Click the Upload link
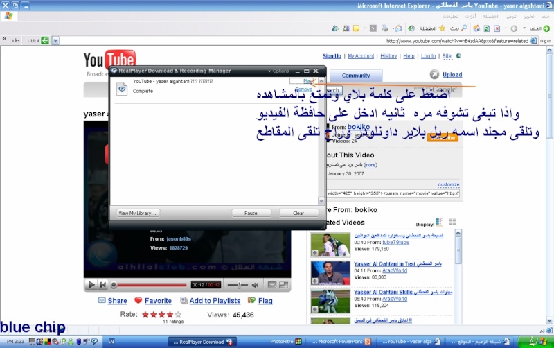 click(452, 75)
